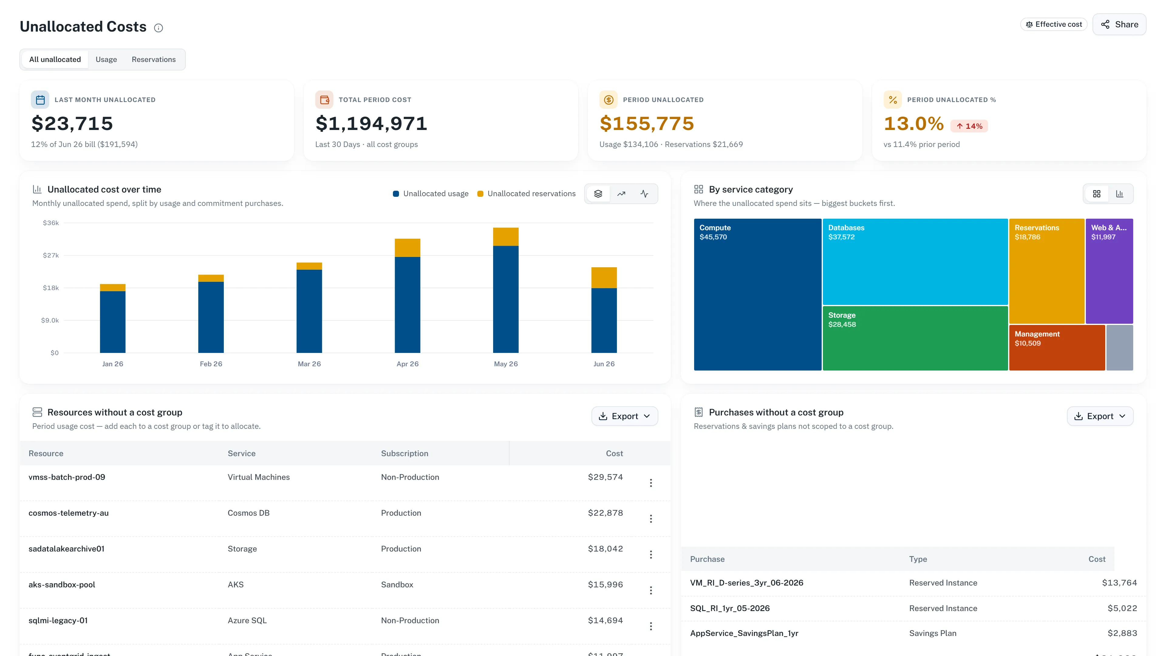The image size is (1166, 656).
Task: Open row menu for aks-sandbox-pool
Action: coord(650,590)
